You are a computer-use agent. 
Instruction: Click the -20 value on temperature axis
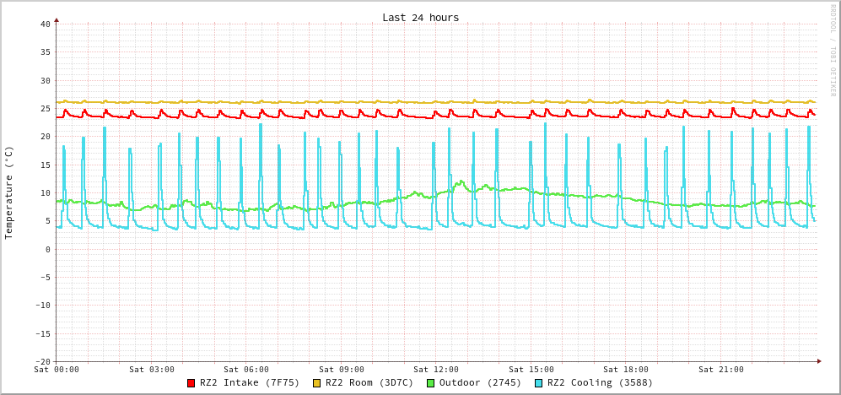point(42,361)
